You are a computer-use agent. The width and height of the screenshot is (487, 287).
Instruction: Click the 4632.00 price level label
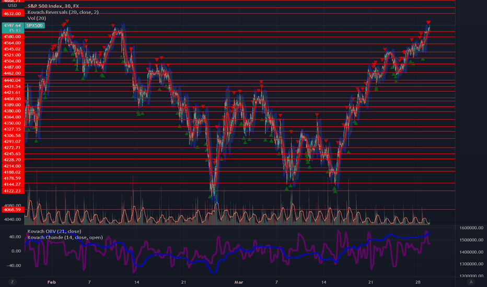13,14
